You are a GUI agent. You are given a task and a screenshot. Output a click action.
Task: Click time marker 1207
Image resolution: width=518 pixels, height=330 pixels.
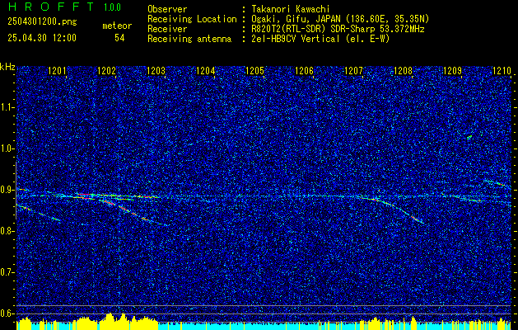click(x=353, y=70)
